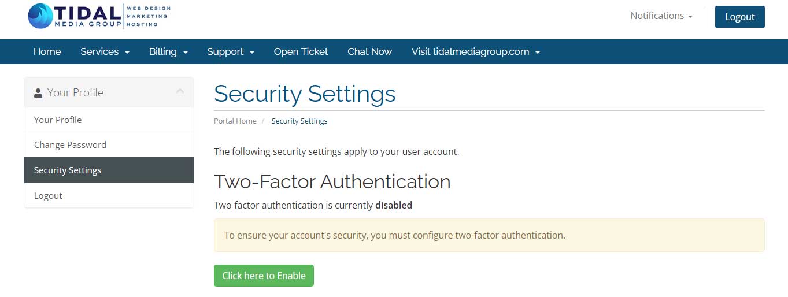Click the Security Settings breadcrumb
This screenshot has width=788, height=297.
[299, 121]
